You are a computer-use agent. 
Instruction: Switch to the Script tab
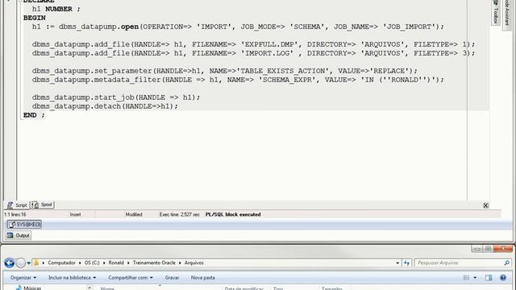(17, 205)
